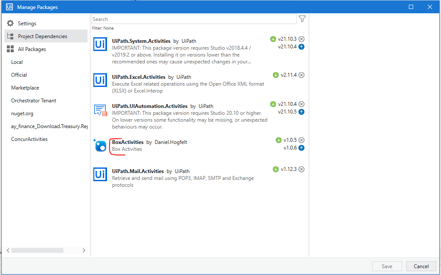Viewport: 441px width, 275px height.
Task: Click the v21.10.5 available version text
Action: click(x=287, y=112)
